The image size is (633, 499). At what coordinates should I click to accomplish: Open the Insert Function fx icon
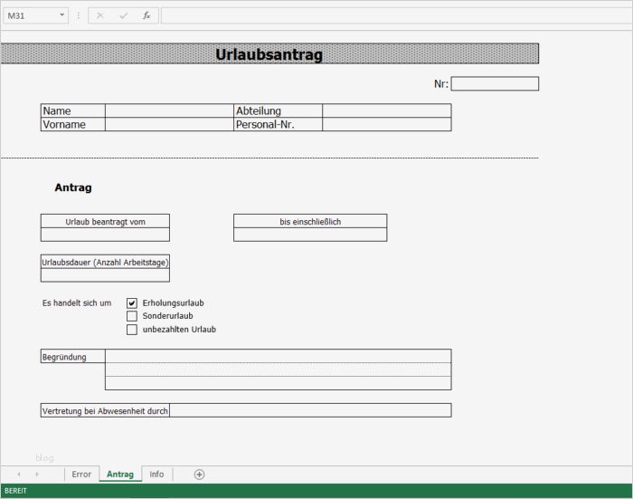146,15
